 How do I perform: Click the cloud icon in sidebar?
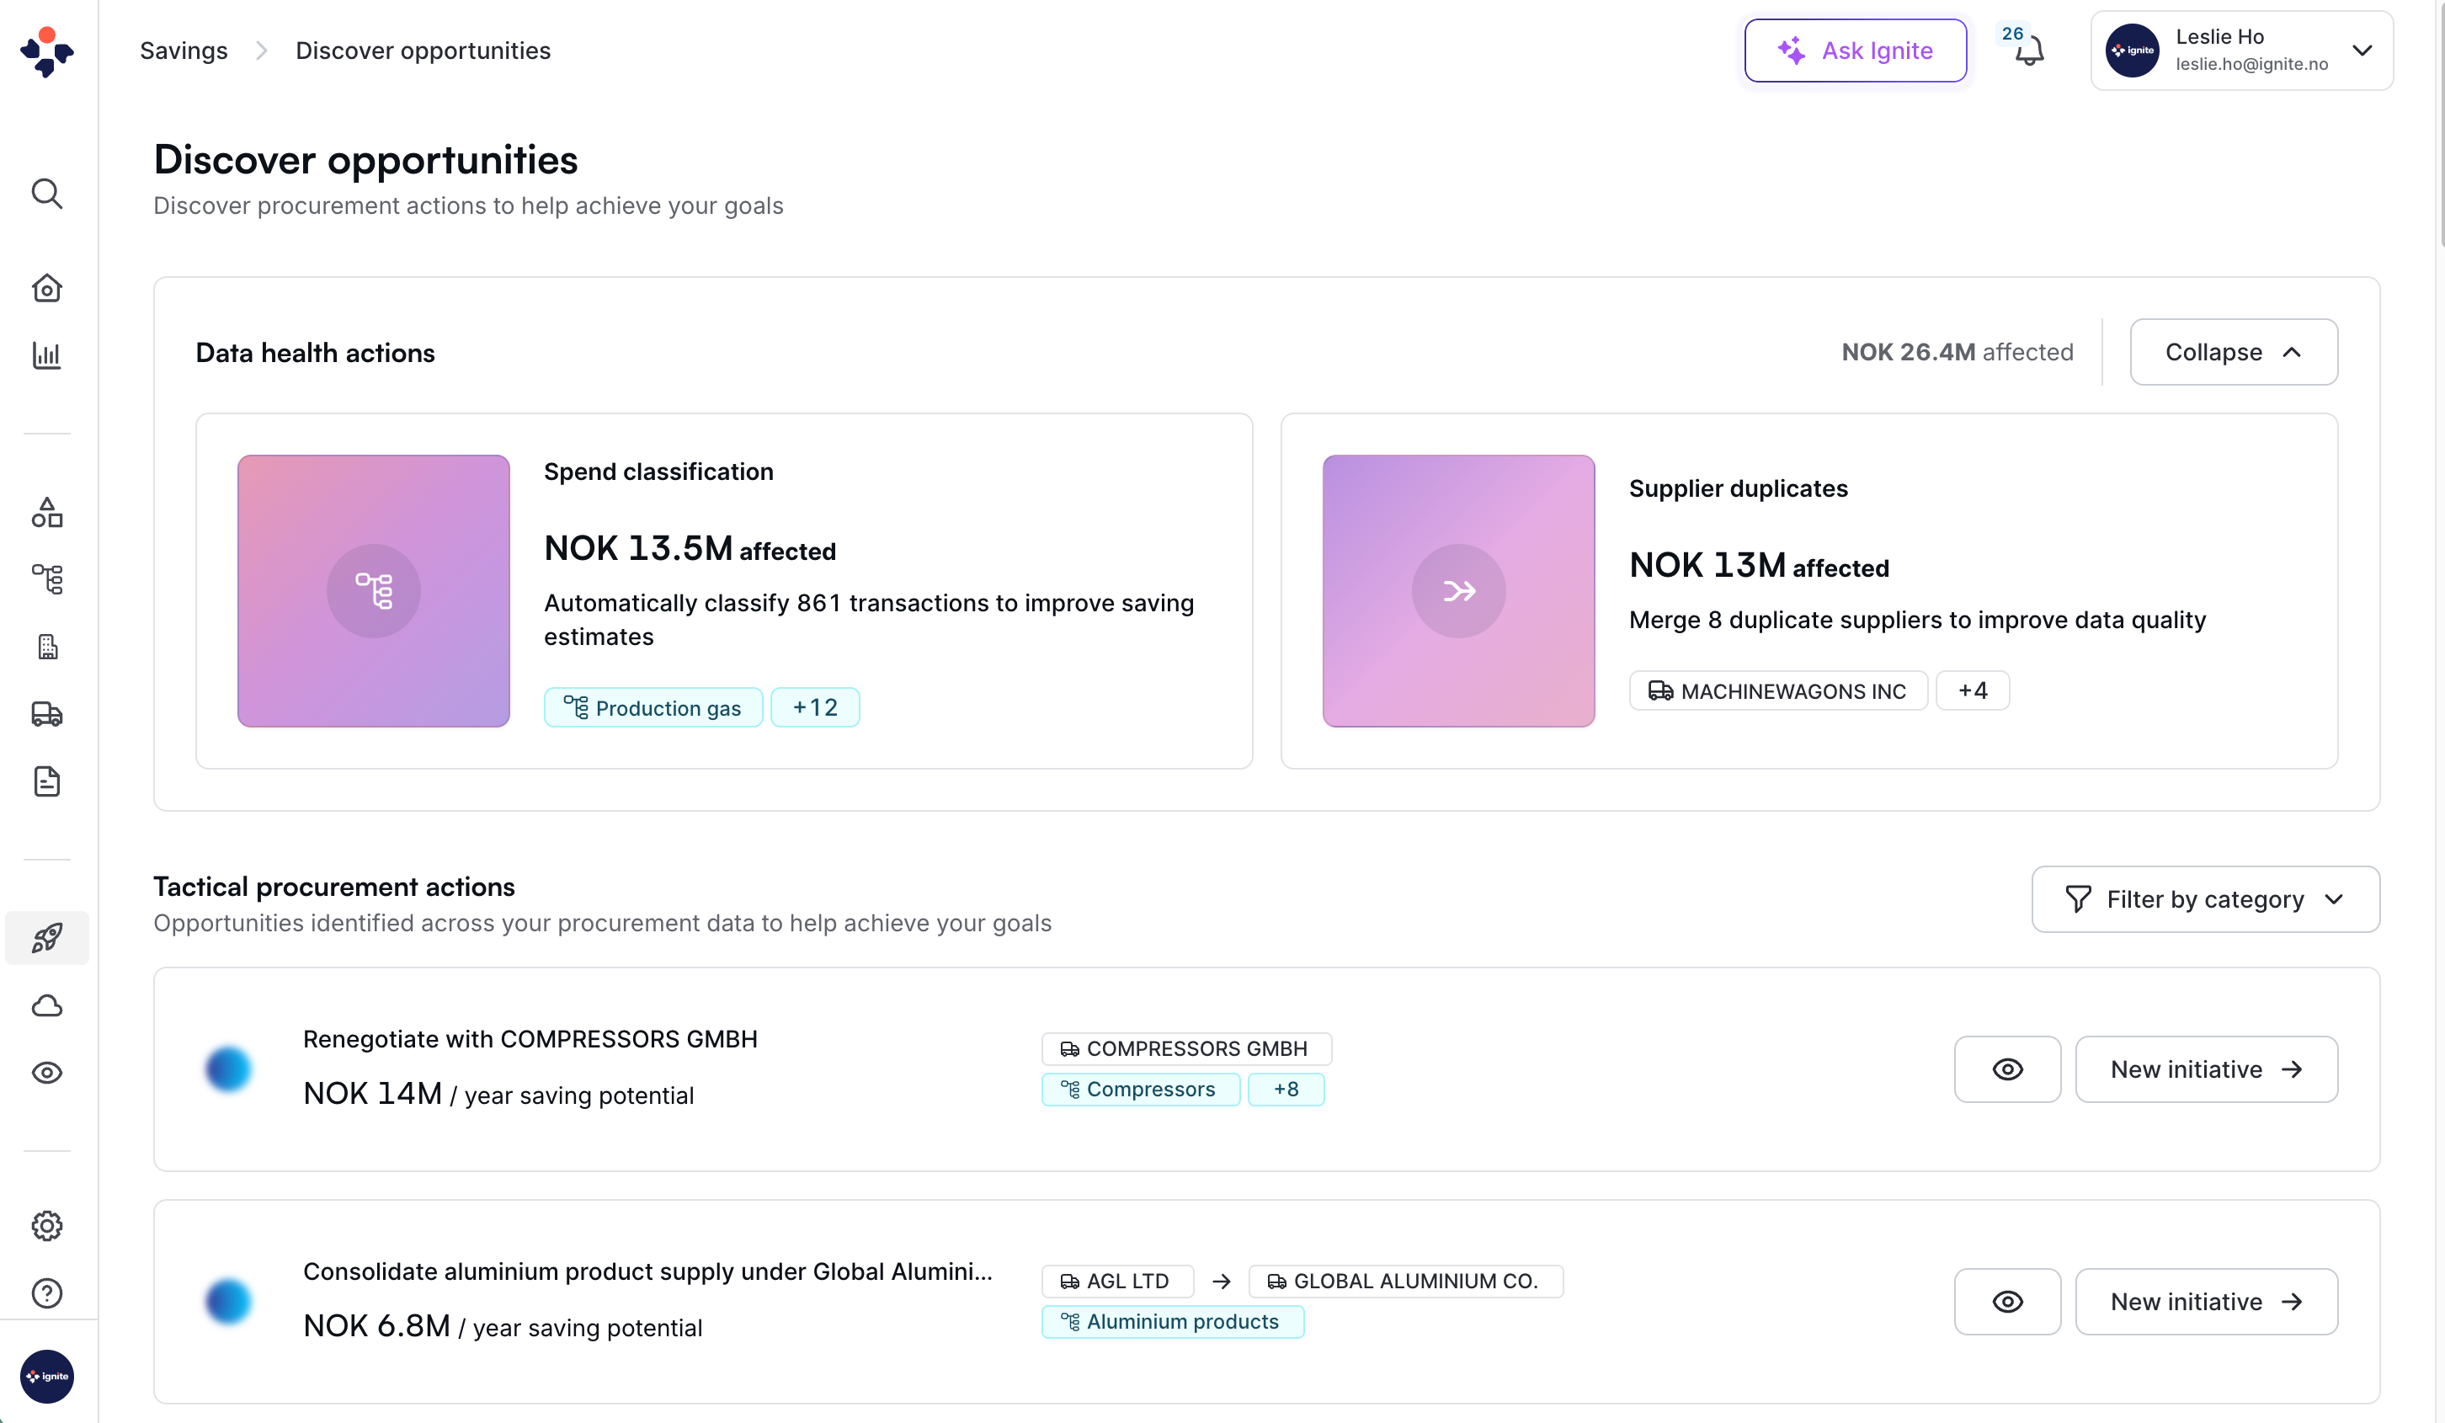pos(46,1005)
